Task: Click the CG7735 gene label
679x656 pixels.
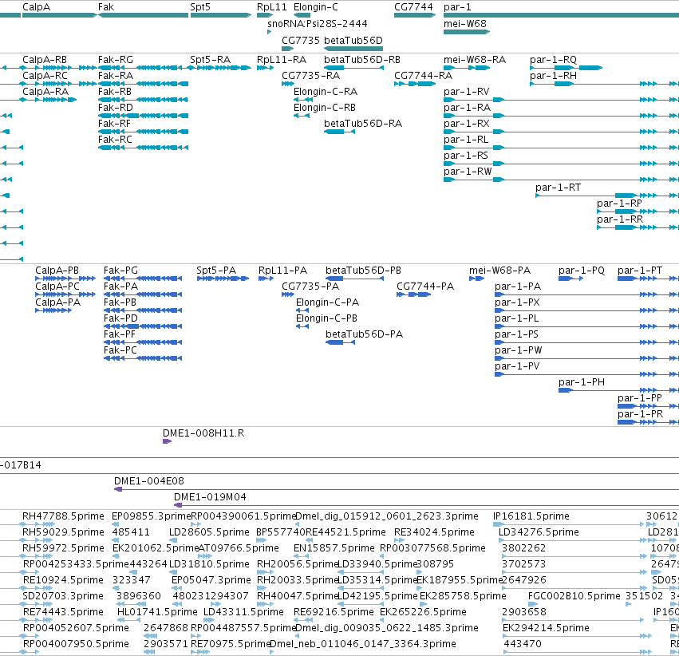Action: pyautogui.click(x=301, y=40)
